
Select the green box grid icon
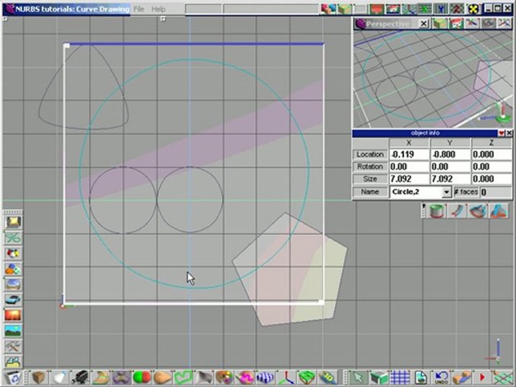coord(307,377)
